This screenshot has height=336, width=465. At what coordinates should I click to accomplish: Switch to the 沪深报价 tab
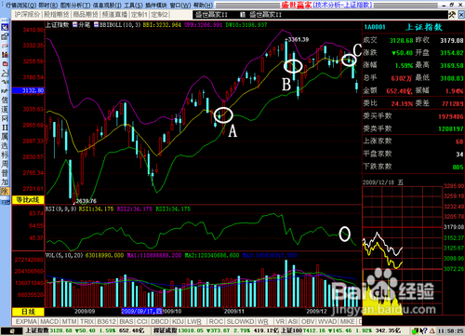coord(28,15)
